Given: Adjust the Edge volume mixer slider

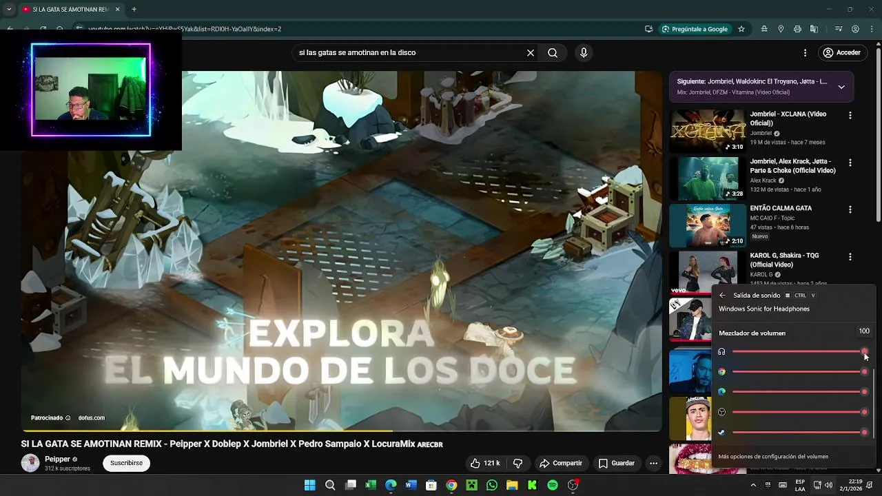Looking at the screenshot, I should (799, 392).
